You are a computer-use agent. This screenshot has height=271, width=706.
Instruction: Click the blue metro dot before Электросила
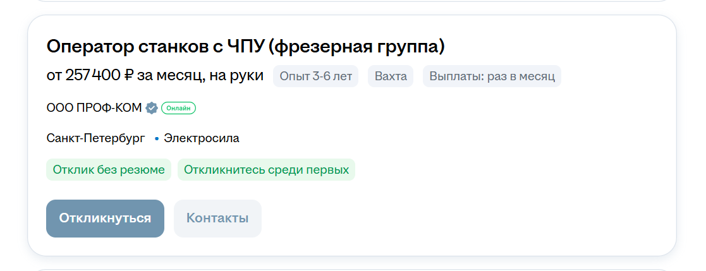point(157,139)
